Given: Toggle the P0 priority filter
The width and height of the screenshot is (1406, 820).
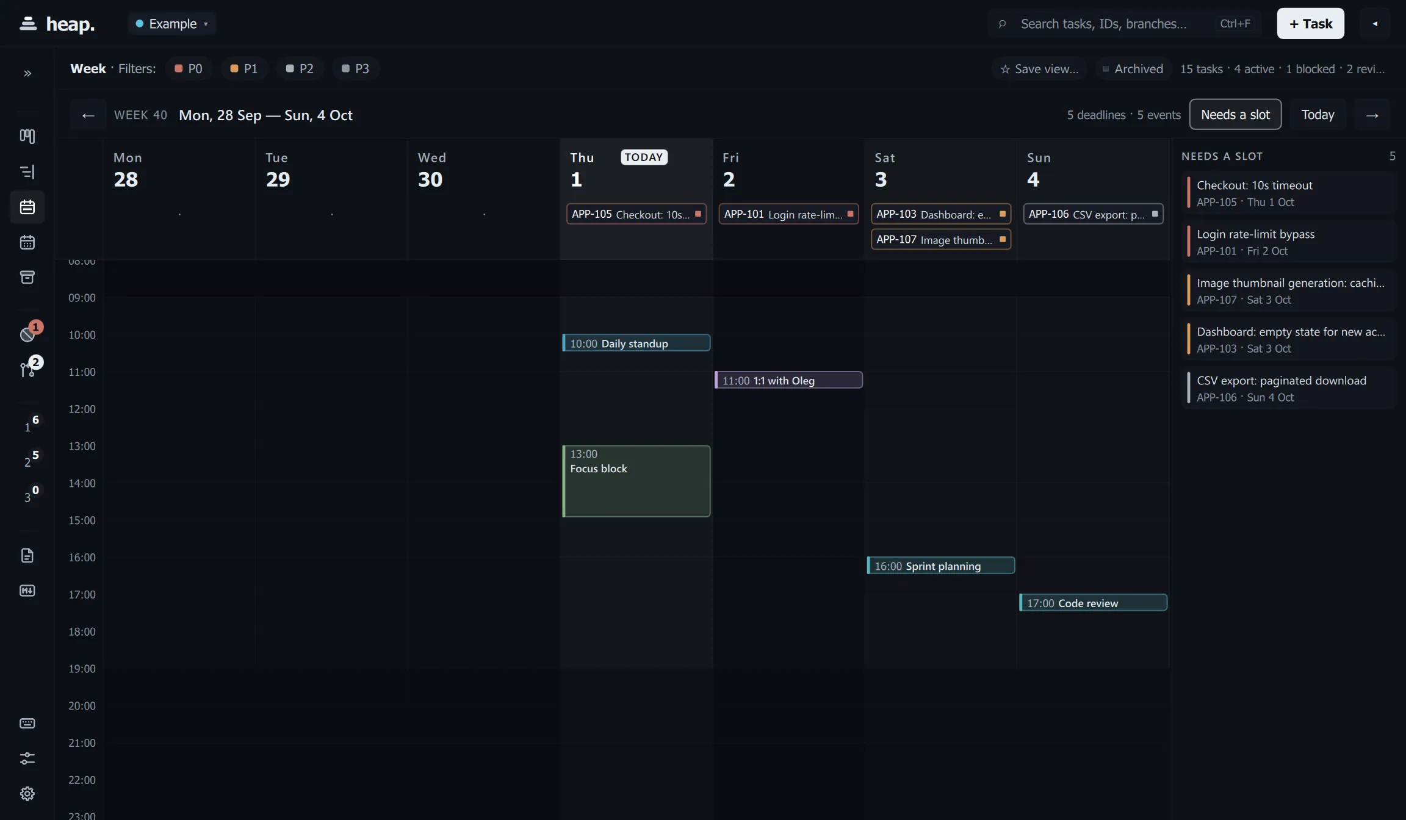Looking at the screenshot, I should [x=189, y=69].
